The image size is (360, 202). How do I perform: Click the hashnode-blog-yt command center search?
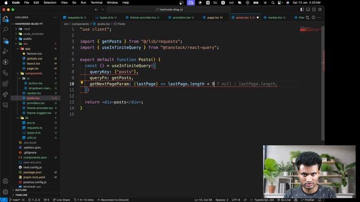[169, 10]
